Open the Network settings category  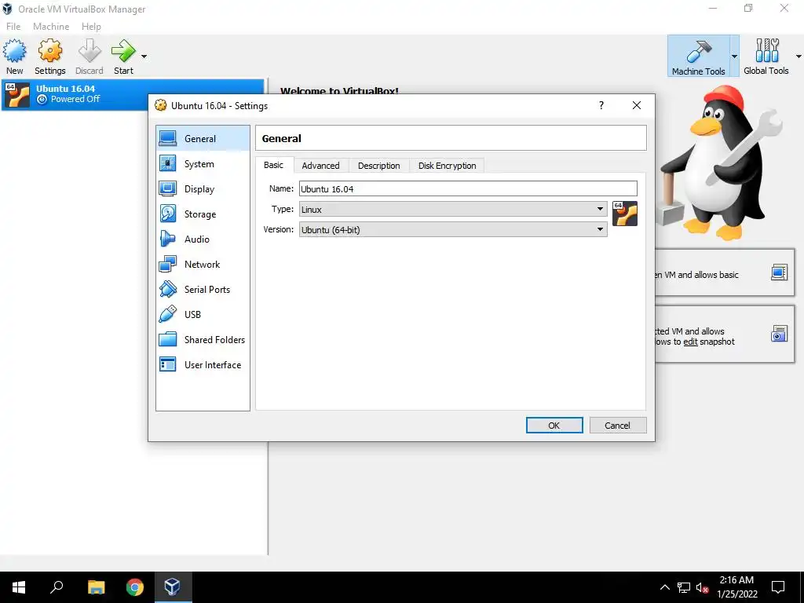click(x=203, y=265)
